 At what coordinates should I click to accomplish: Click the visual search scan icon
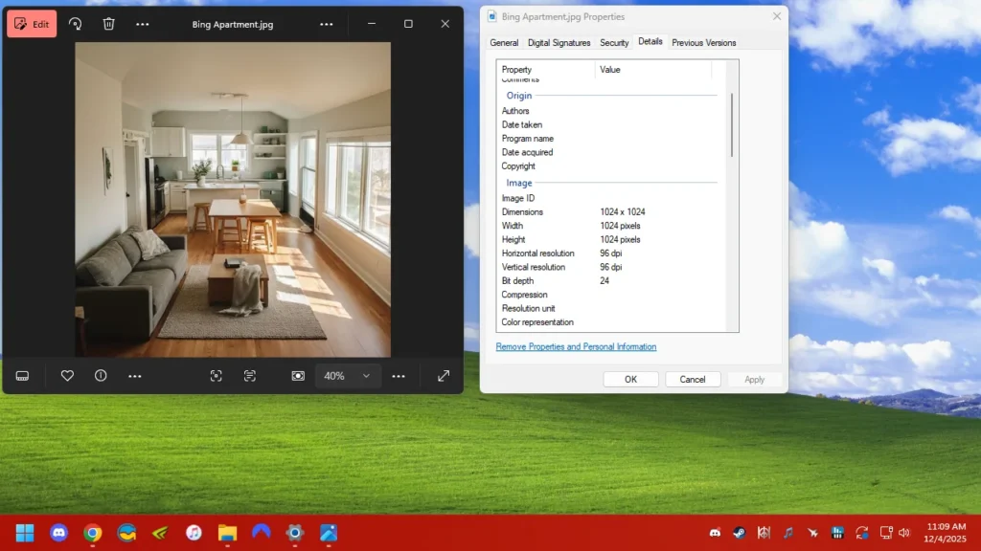[x=217, y=376]
